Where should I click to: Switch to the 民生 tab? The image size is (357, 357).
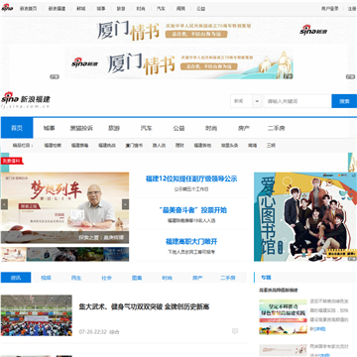click(x=76, y=278)
